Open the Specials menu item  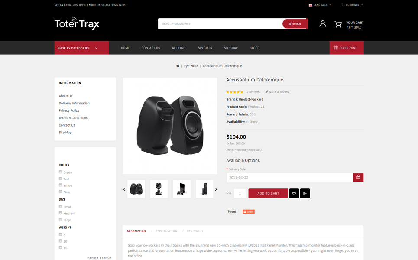205,48
